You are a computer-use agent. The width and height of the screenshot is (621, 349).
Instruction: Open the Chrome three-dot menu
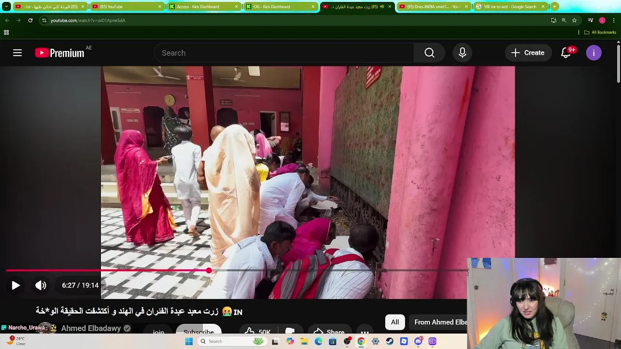[614, 20]
